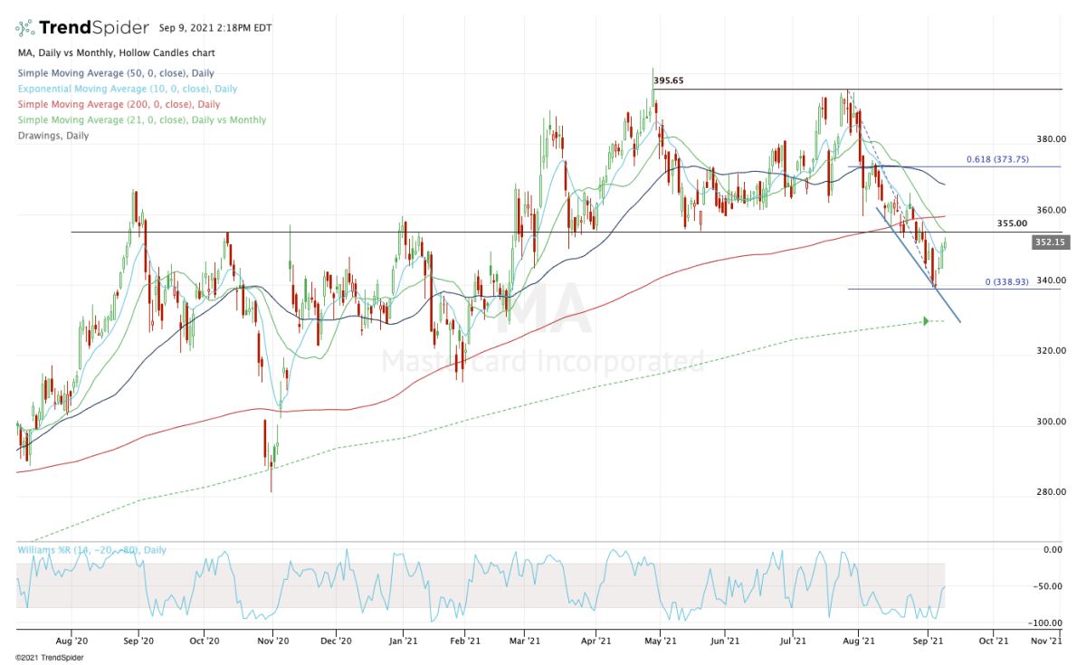1086x665 pixels.
Task: Click the Drawings, Daily legend entry
Action: pyautogui.click(x=52, y=136)
